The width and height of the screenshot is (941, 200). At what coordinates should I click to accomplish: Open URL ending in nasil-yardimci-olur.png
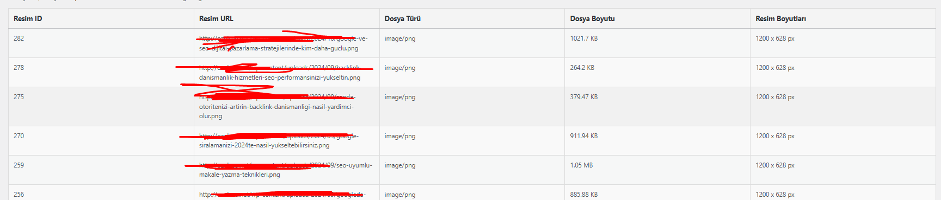(x=278, y=107)
